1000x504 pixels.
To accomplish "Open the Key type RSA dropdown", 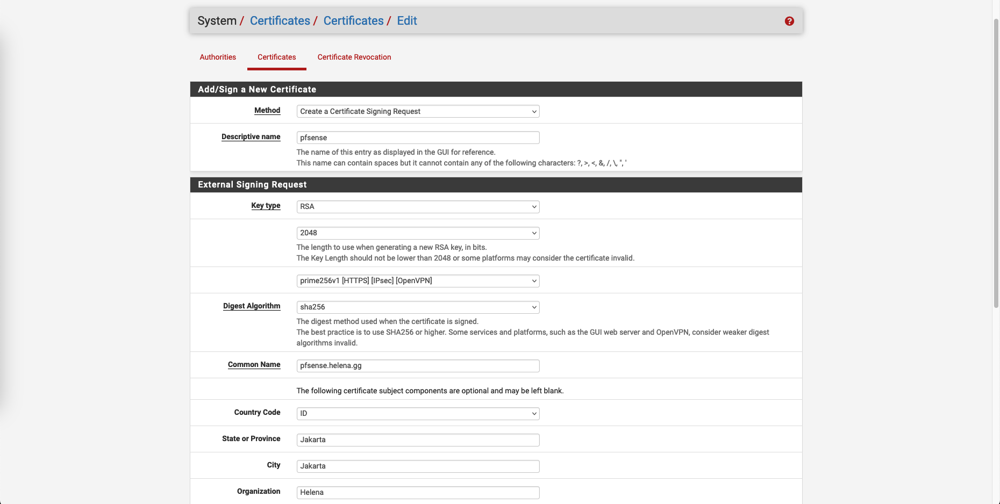I will [418, 207].
